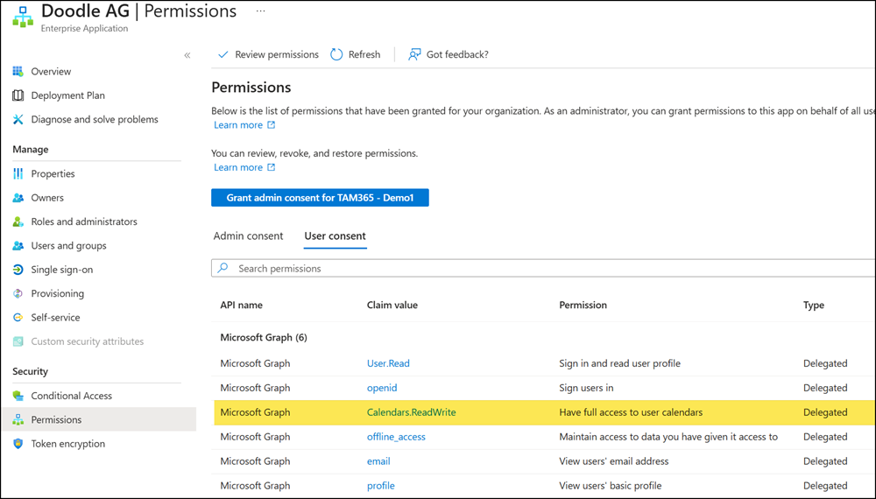The width and height of the screenshot is (876, 499).
Task: Open Review permissions in the toolbar
Action: pyautogui.click(x=267, y=54)
